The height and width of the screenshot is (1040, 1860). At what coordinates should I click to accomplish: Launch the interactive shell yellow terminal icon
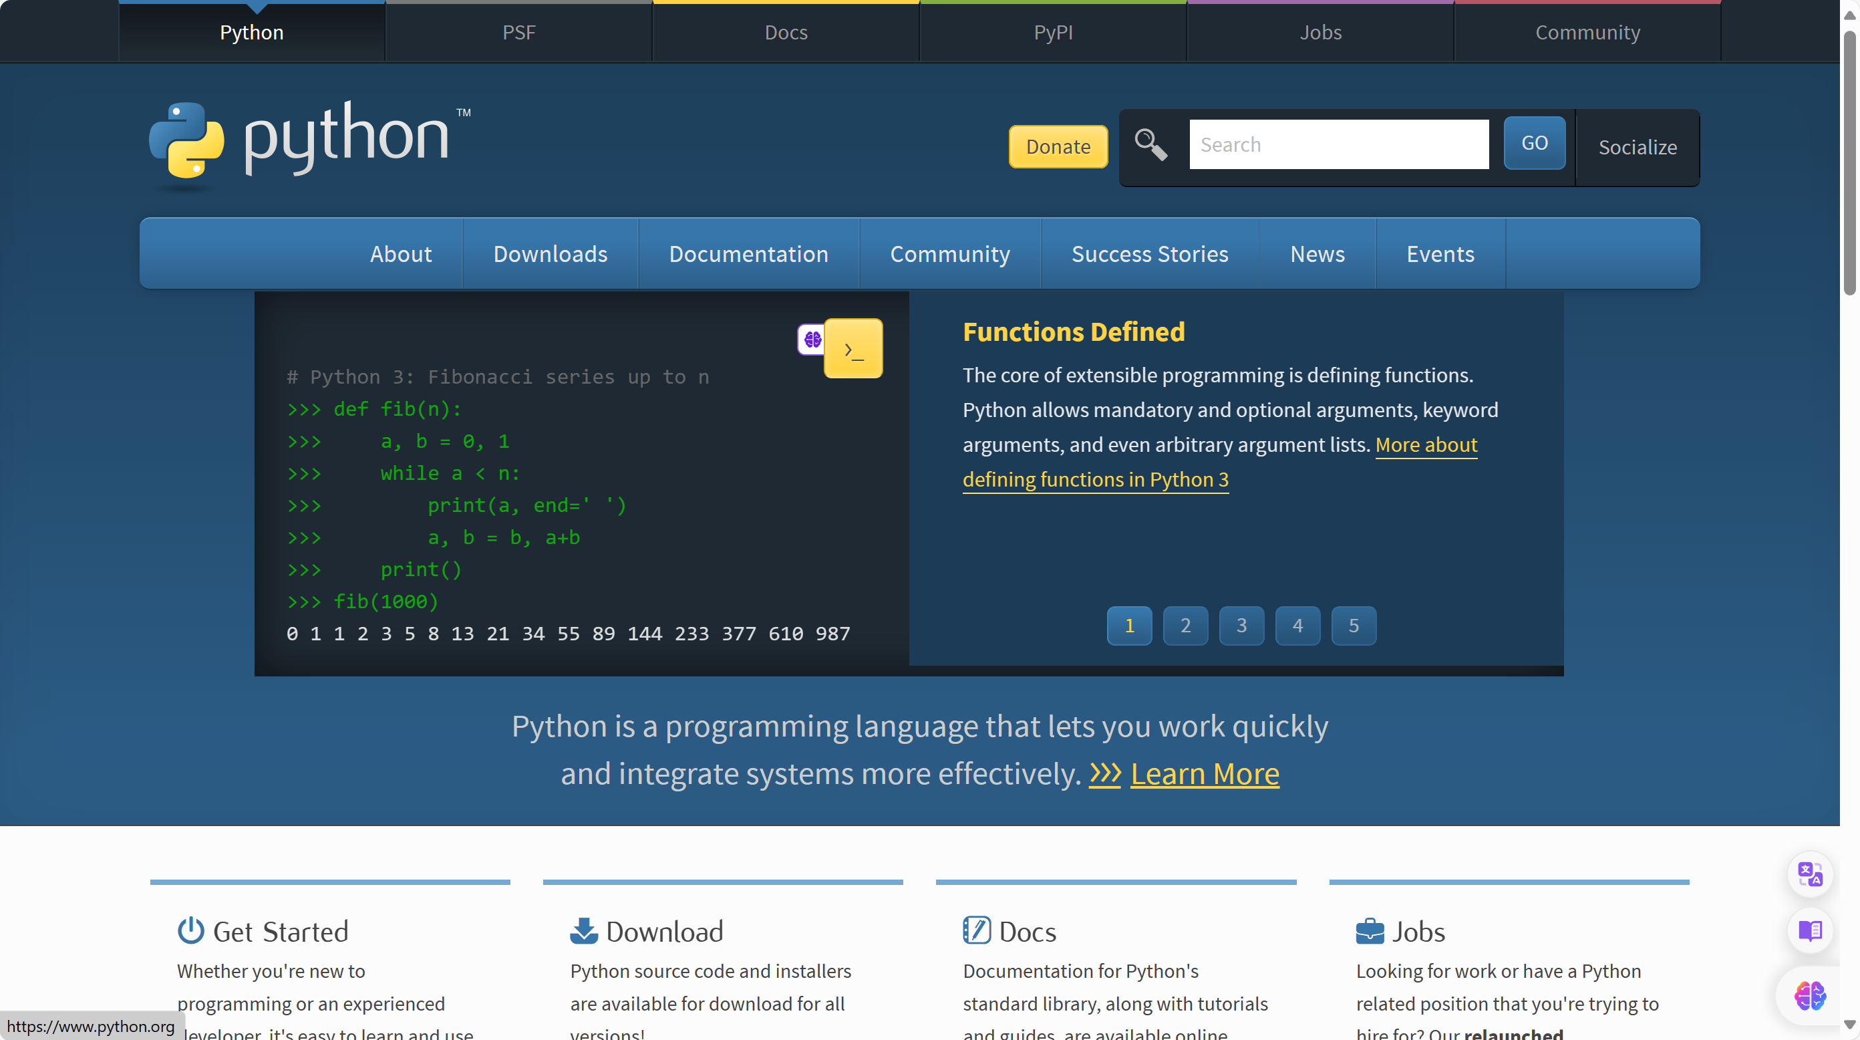point(853,349)
